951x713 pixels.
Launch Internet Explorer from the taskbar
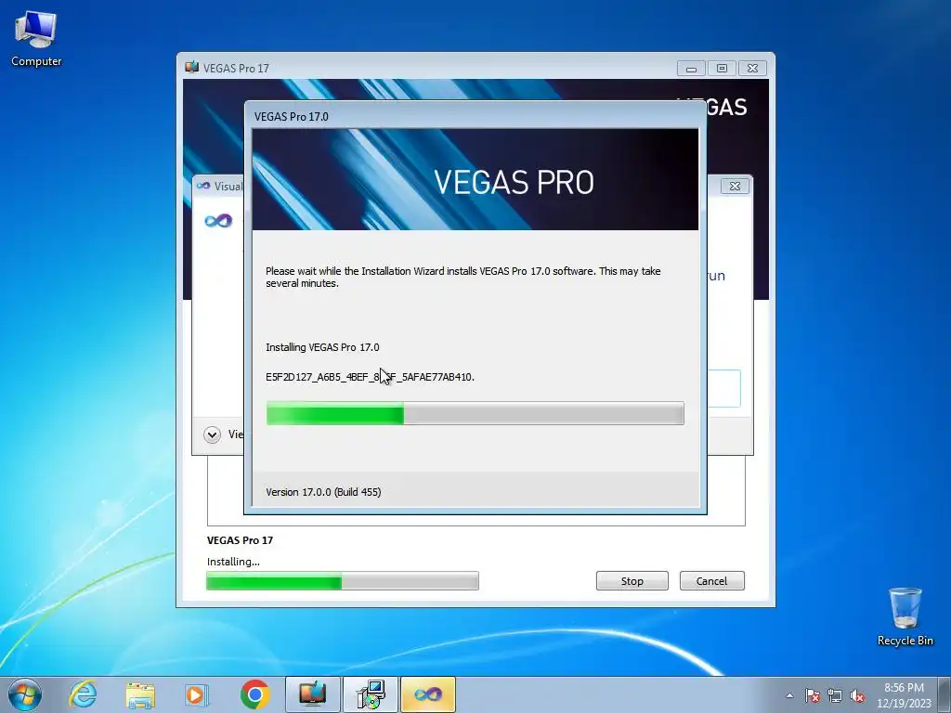83,694
